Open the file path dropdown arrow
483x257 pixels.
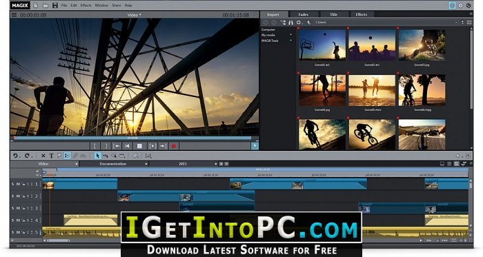(456, 23)
